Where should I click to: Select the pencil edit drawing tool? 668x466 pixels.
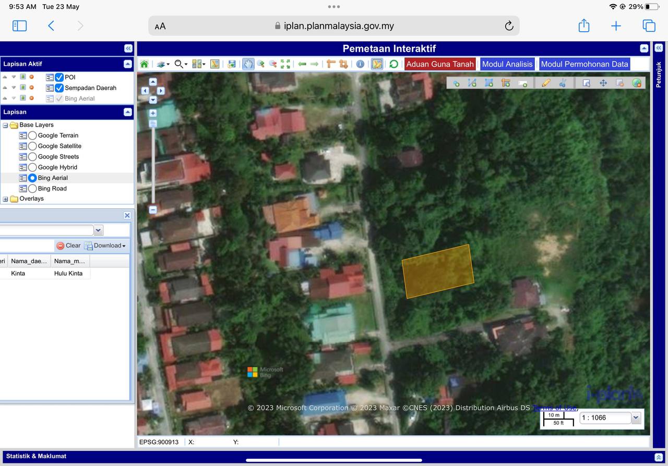click(x=546, y=83)
